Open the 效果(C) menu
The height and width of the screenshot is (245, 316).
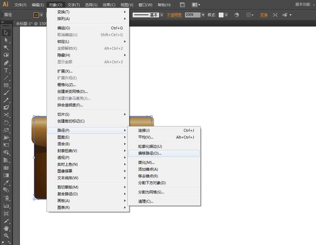(x=109, y=5)
